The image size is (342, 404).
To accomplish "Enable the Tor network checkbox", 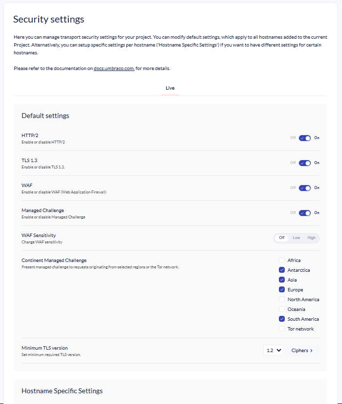I will [x=282, y=329].
